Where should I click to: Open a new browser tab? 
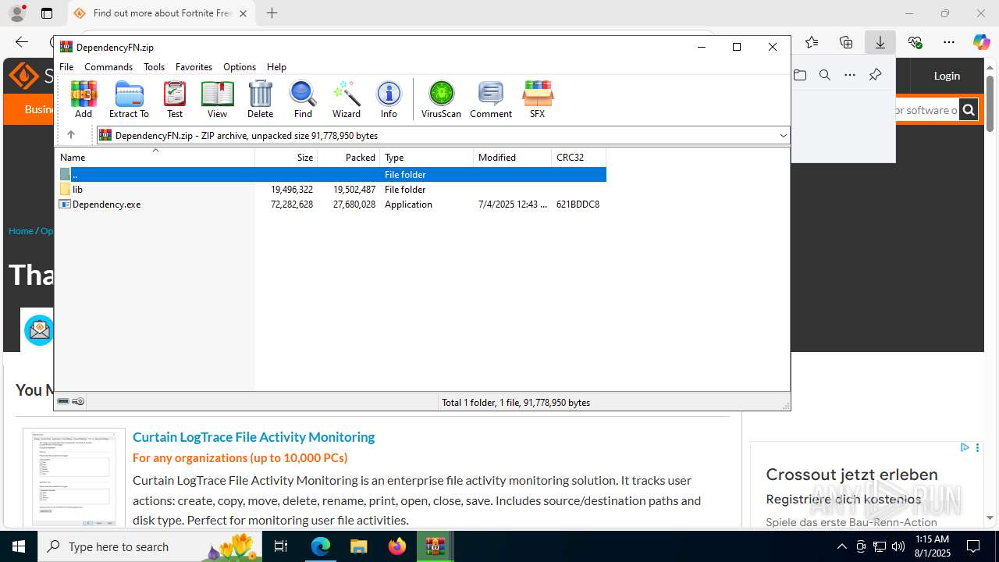click(x=272, y=13)
